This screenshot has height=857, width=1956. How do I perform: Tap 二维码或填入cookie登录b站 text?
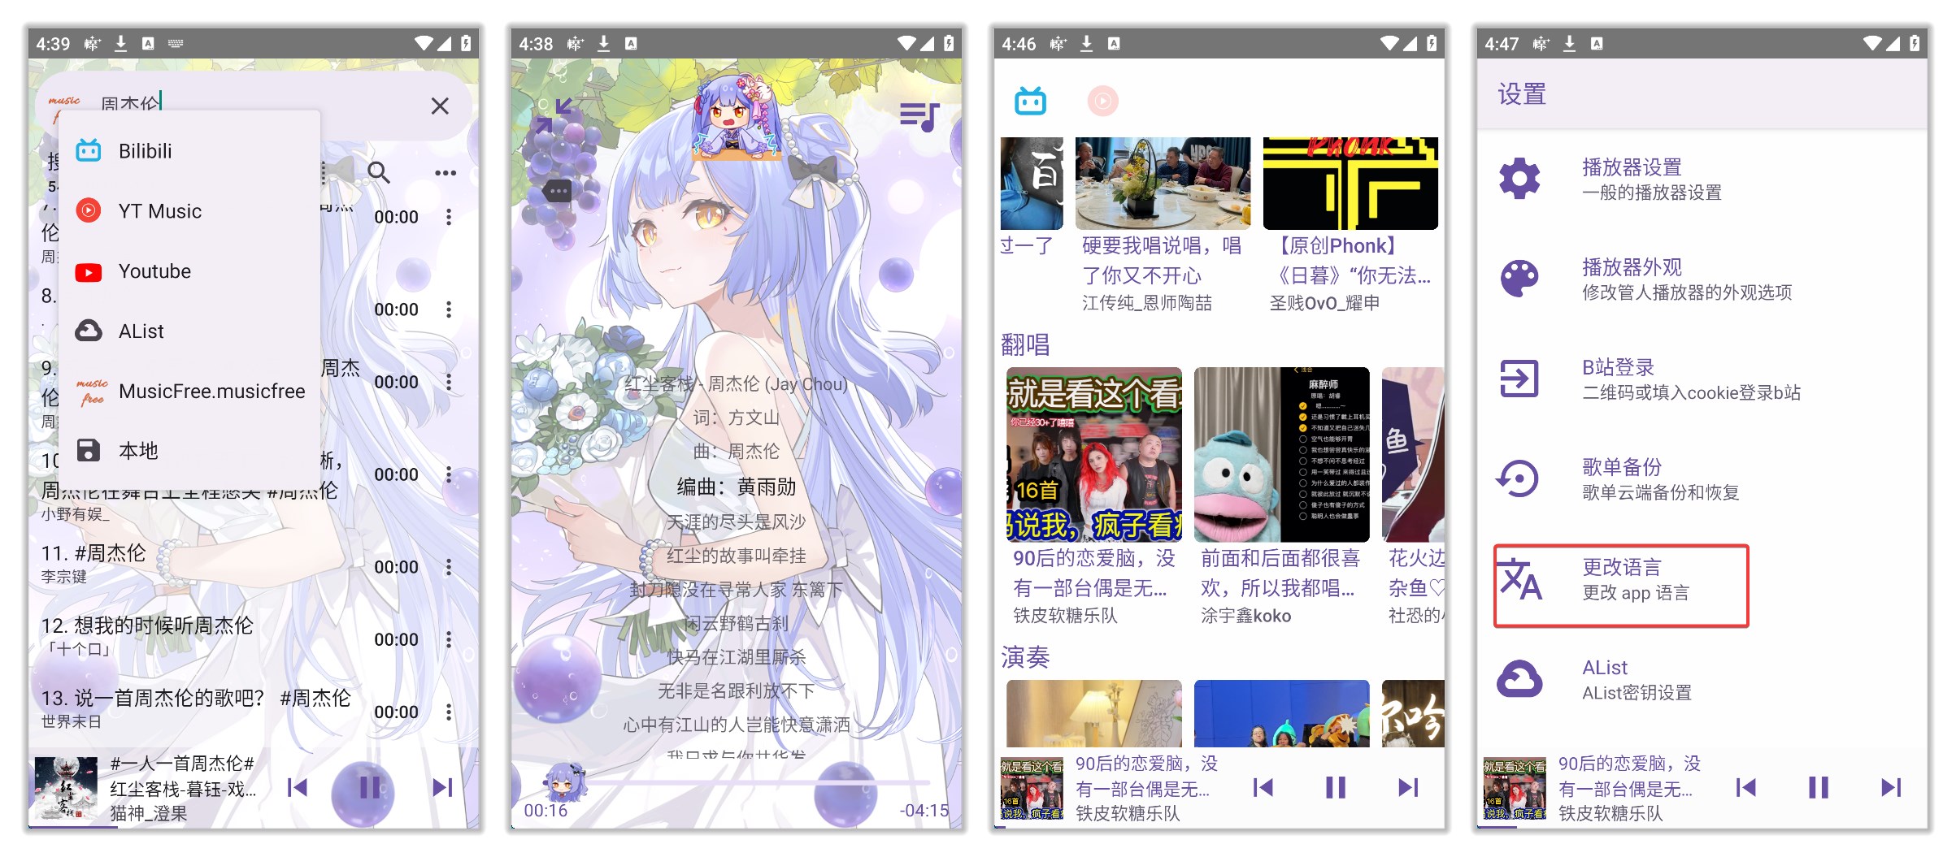click(x=1691, y=392)
